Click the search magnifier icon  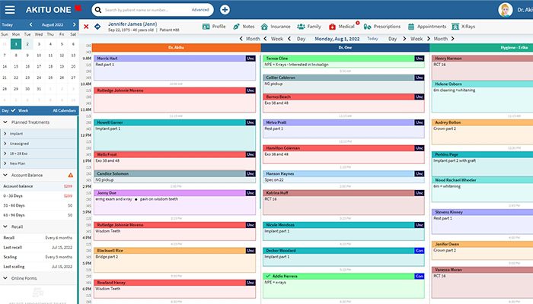(98, 10)
